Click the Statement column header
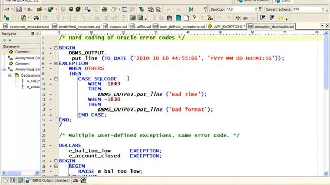Viewport: 330px width, 185px height. tap(21, 46)
